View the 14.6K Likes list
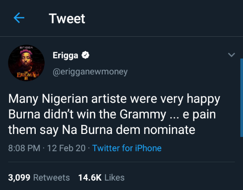This screenshot has width=243, height=190. 101,178
